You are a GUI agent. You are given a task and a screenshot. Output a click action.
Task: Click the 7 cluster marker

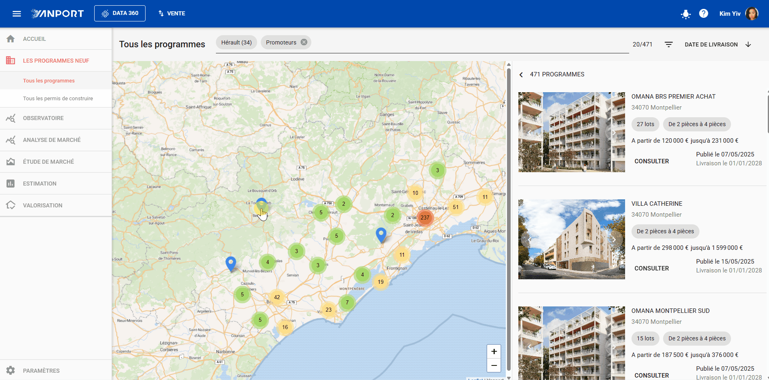347,302
